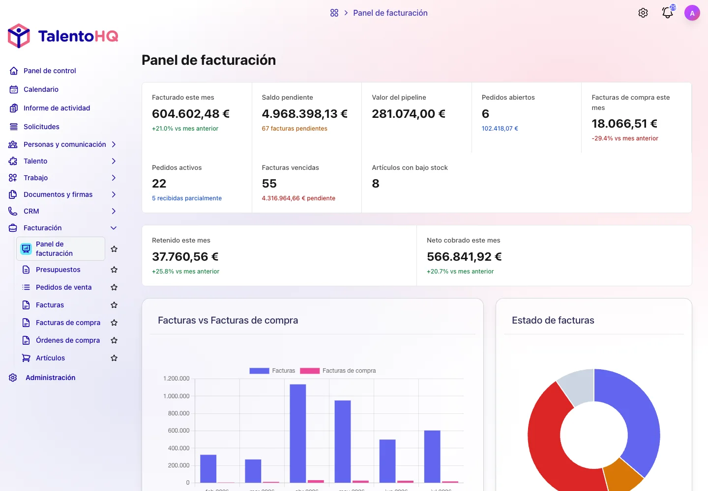
Task: Click the Trabajo grid icon
Action: click(x=13, y=178)
